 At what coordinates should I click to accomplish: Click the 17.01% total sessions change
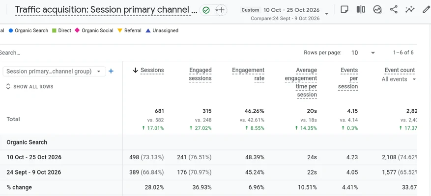[152, 128]
